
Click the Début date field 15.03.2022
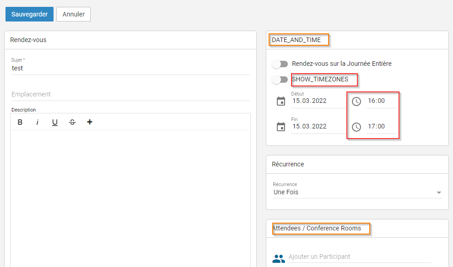(318, 101)
